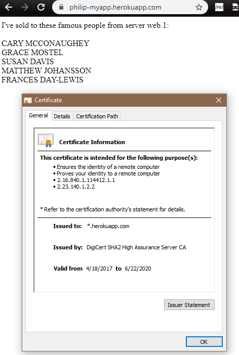Open the Certification Path tab
This screenshot has width=239, height=355.
pos(97,116)
